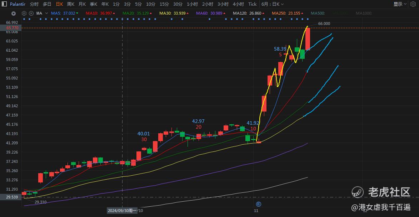Remove the MA indicator with the X icon
This screenshot has height=217, width=419.
coord(31,13)
